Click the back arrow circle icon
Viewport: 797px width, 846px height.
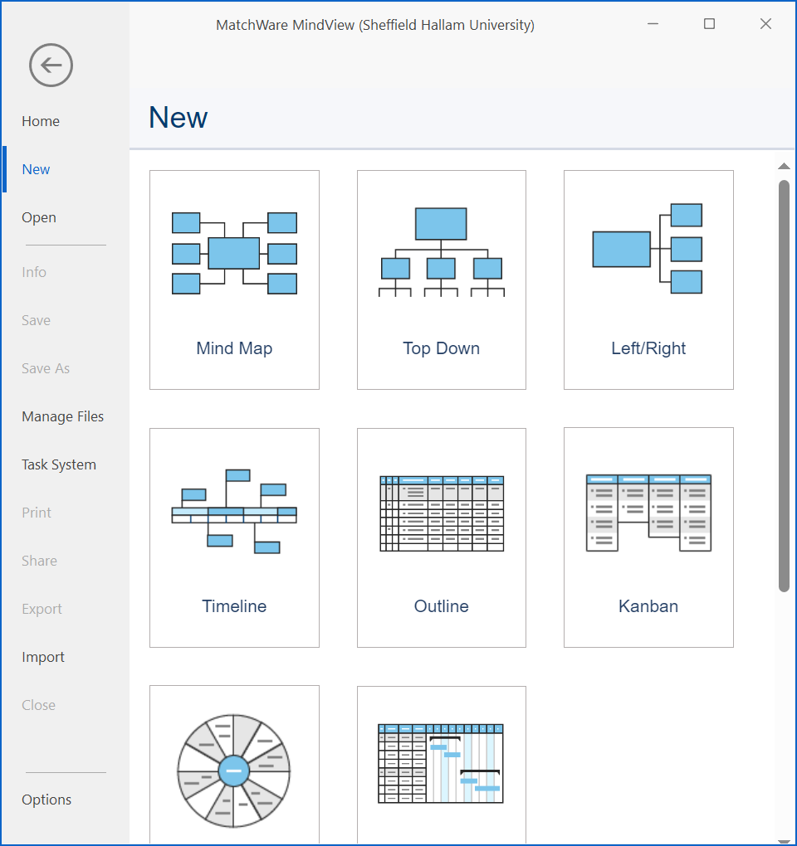51,66
